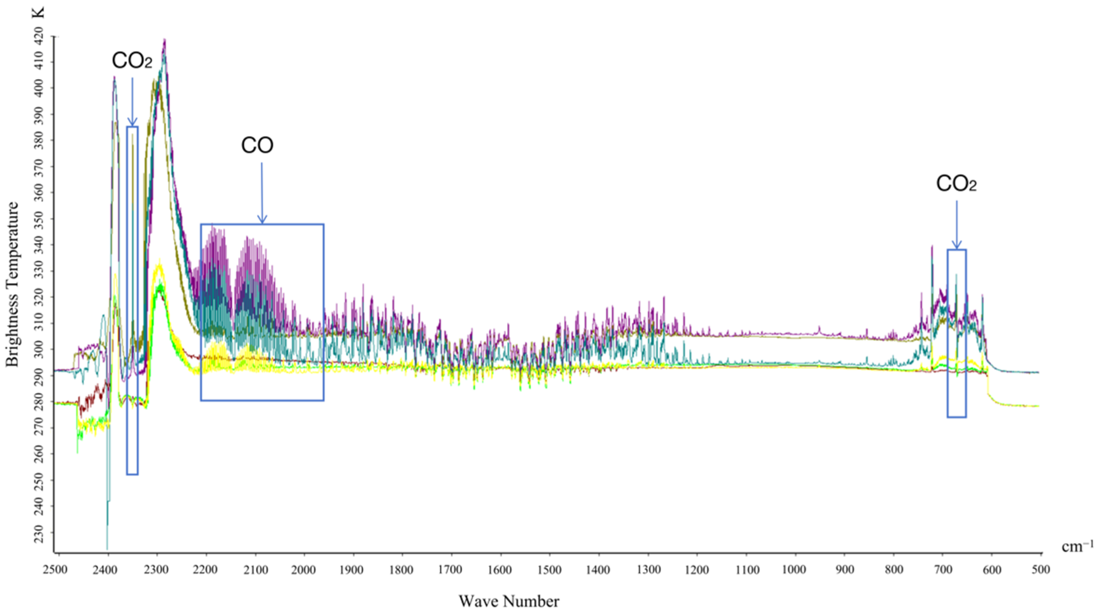
Task: Select the 900 x-axis tick label
Action: 845,570
